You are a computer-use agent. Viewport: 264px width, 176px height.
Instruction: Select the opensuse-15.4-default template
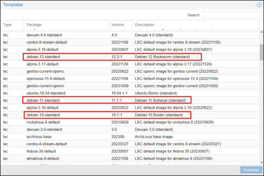point(45,79)
